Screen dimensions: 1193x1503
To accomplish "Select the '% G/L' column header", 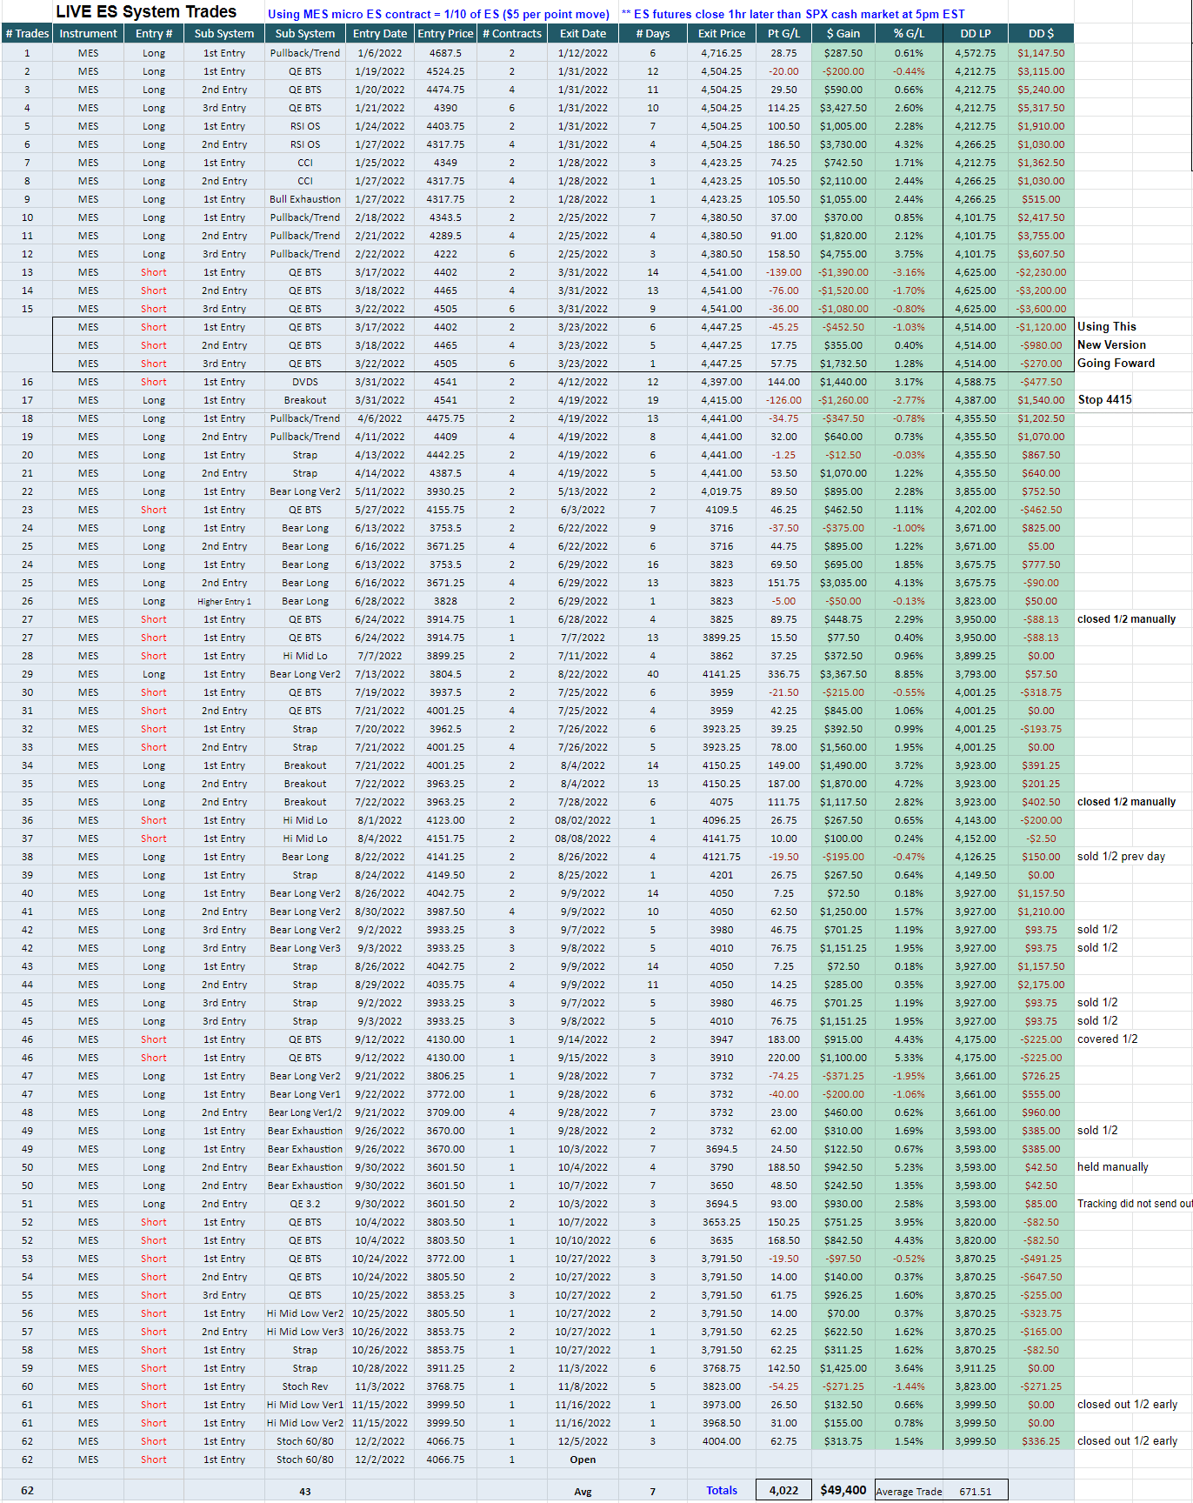I will (909, 34).
